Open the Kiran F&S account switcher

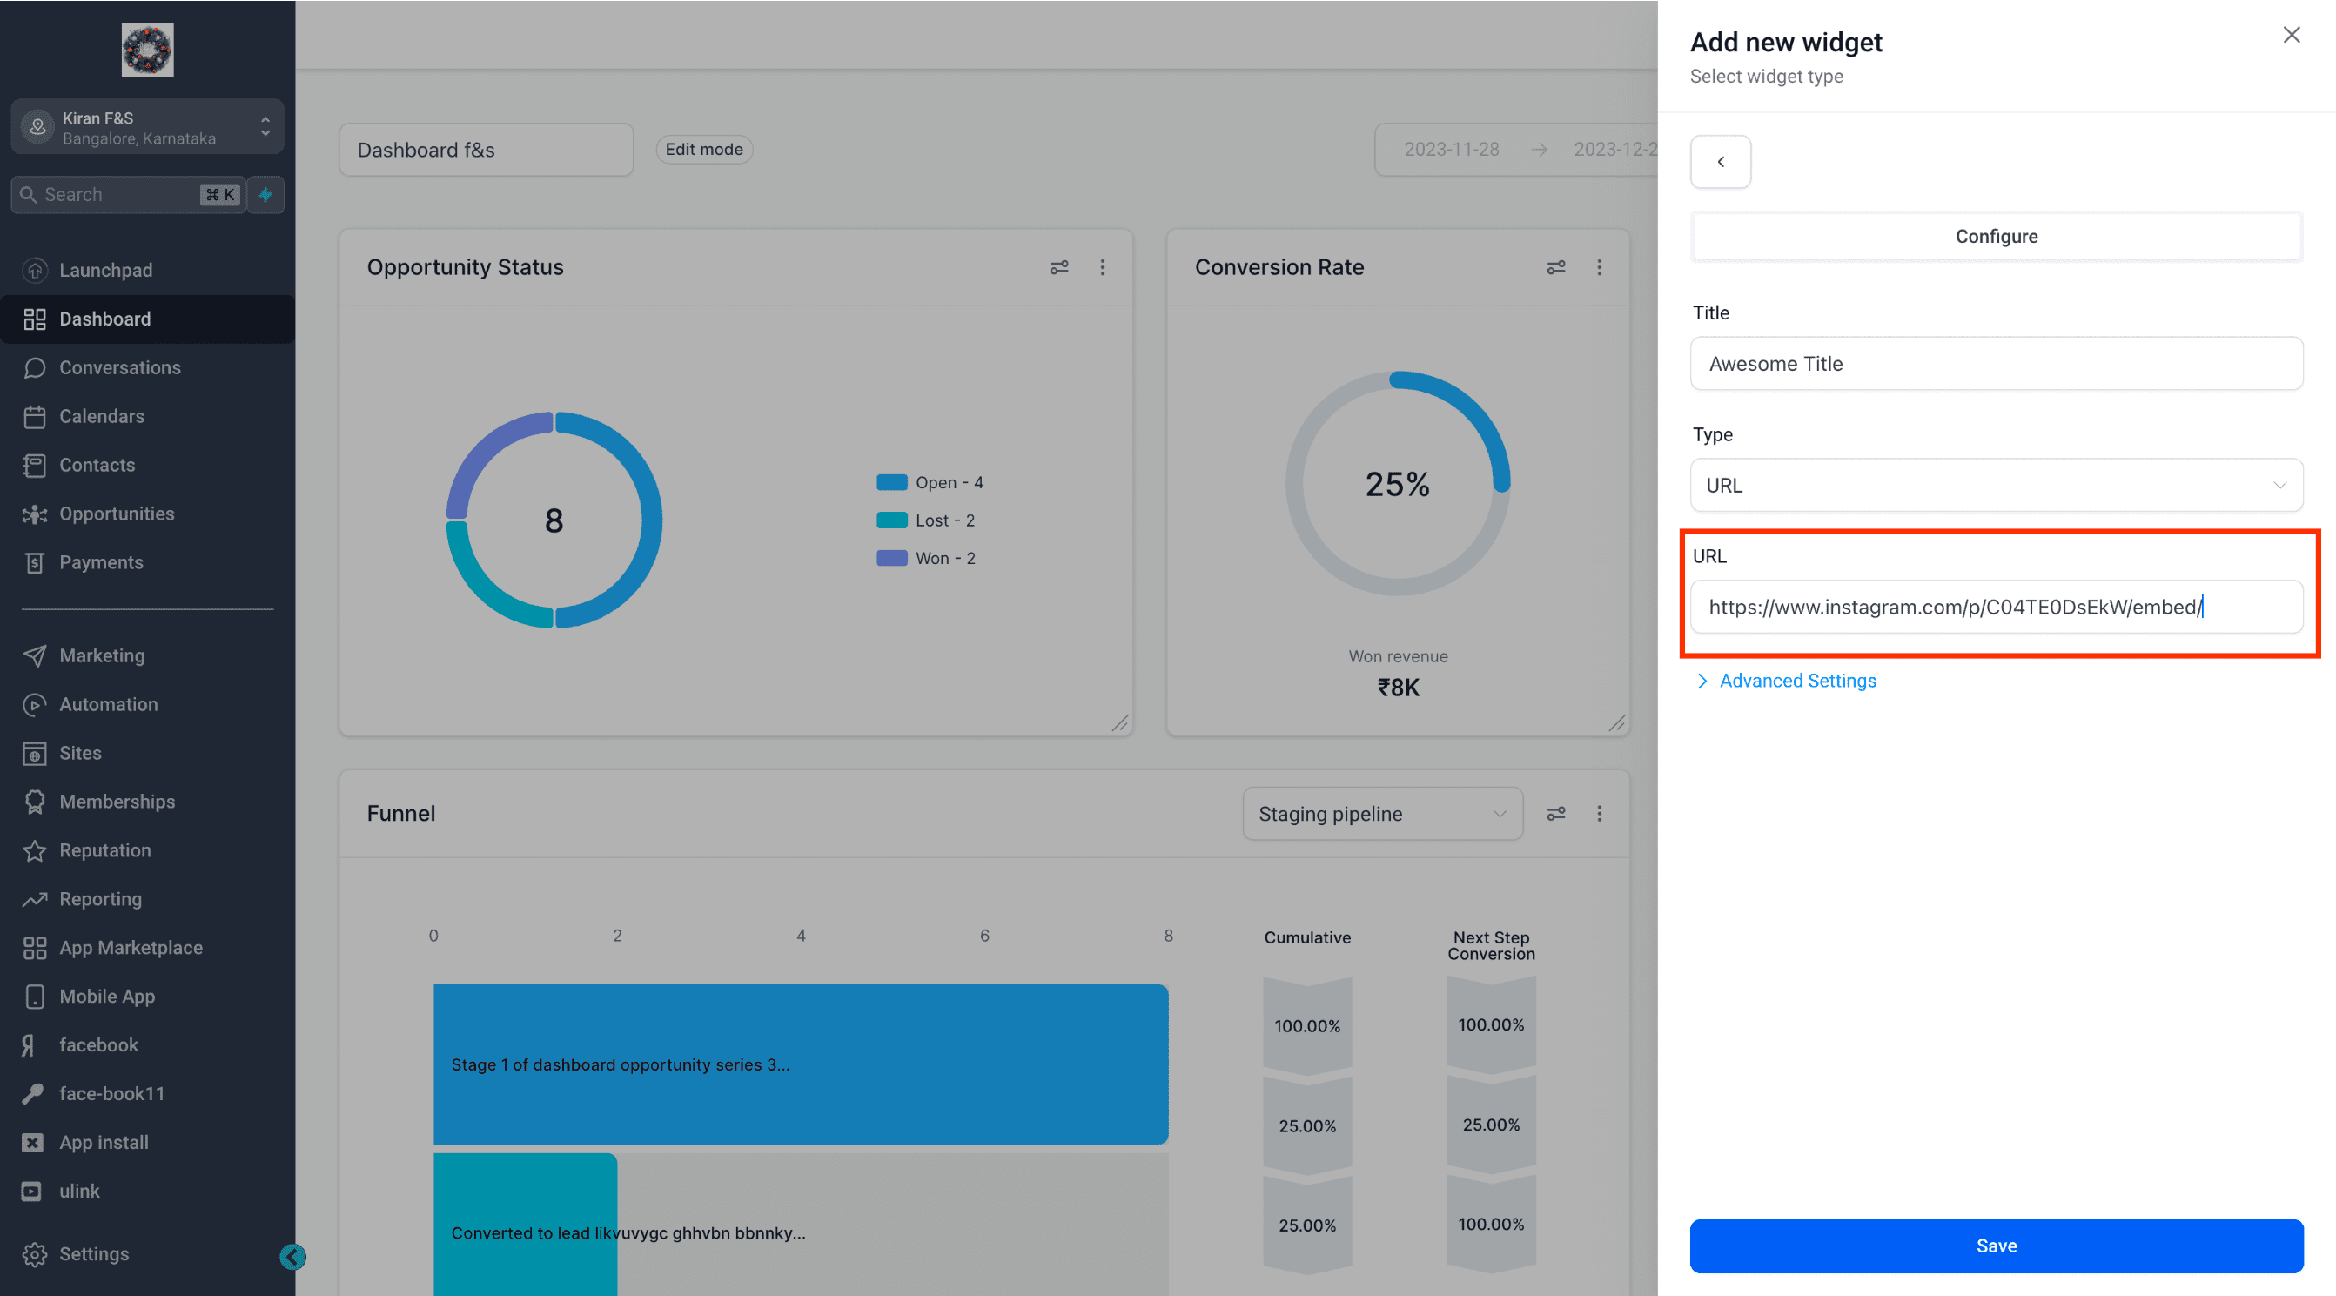tap(147, 127)
